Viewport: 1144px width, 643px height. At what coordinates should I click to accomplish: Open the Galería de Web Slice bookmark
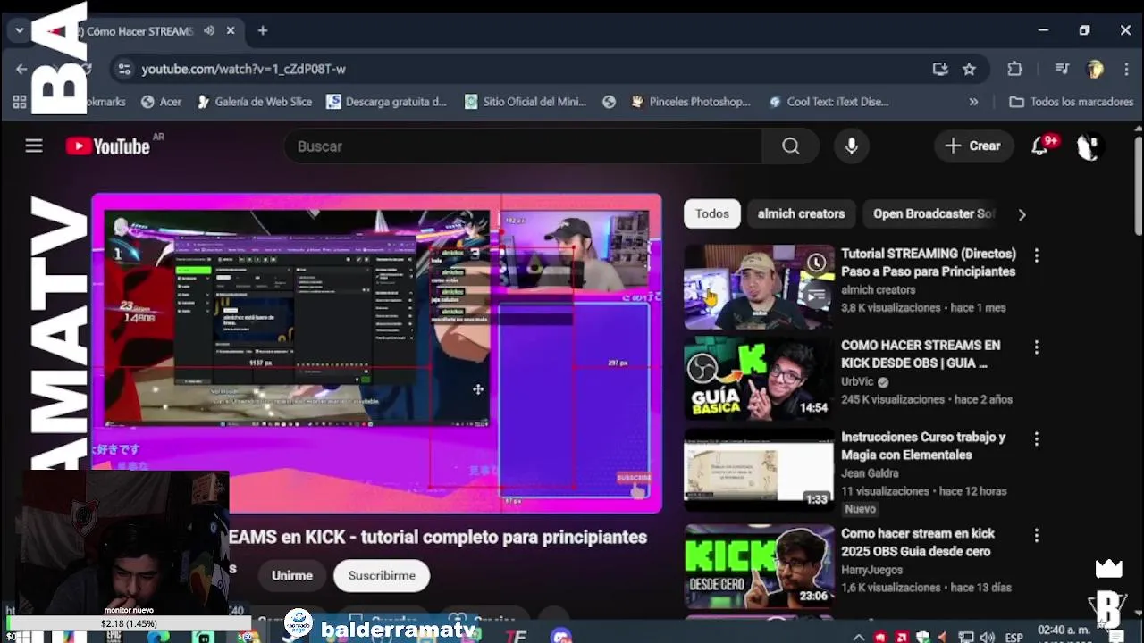point(255,102)
